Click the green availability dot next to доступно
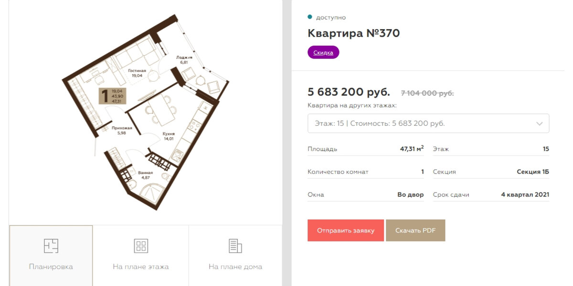This screenshot has width=573, height=286. coord(310,17)
